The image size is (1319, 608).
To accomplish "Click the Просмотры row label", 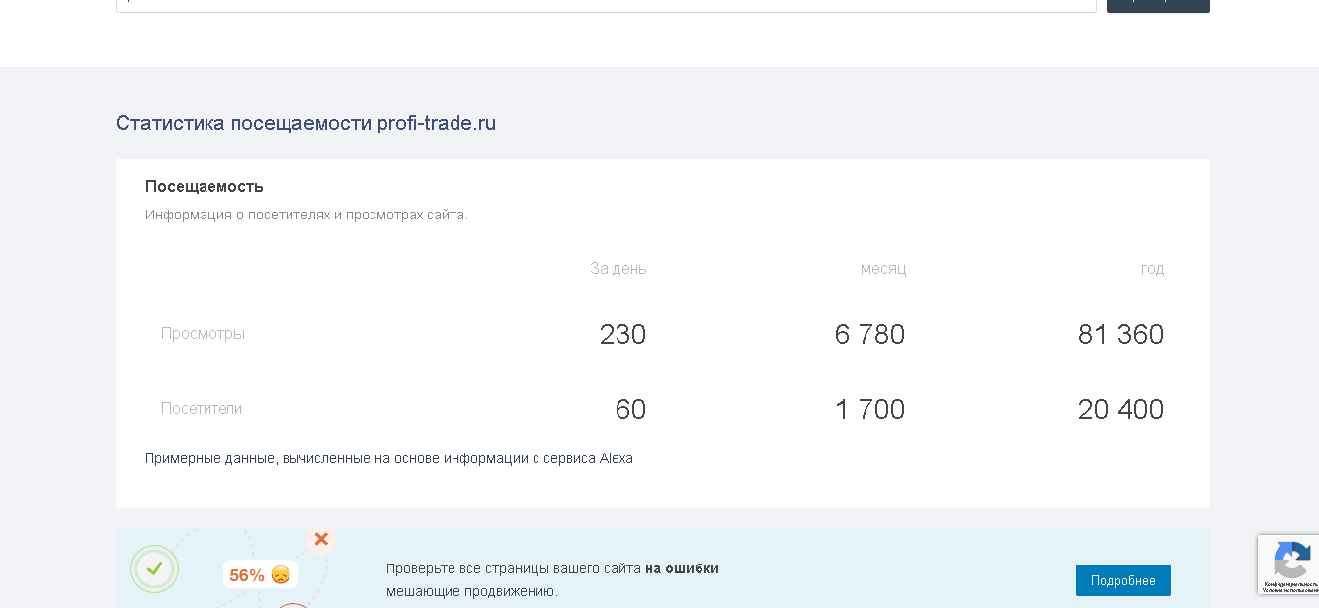I will point(203,334).
